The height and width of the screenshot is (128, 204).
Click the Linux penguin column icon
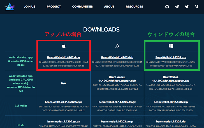117,46
